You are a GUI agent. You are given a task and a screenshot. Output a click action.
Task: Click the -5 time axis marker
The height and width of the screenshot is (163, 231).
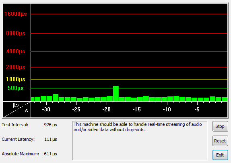point(197,109)
